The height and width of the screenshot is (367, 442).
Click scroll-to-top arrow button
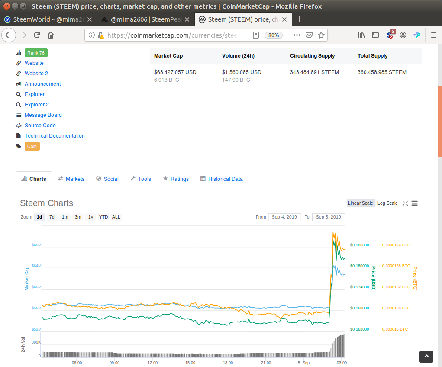tap(426, 356)
